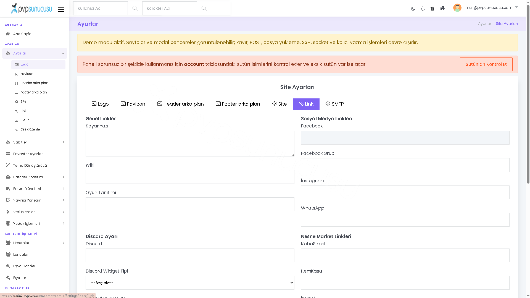This screenshot has width=530, height=298.
Task: Switch to the Favicon tab
Action: point(133,104)
